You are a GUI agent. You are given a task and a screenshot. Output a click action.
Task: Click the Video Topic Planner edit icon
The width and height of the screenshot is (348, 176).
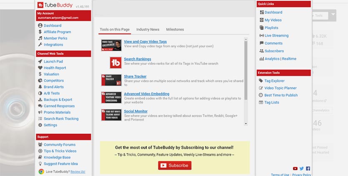coord(261,88)
